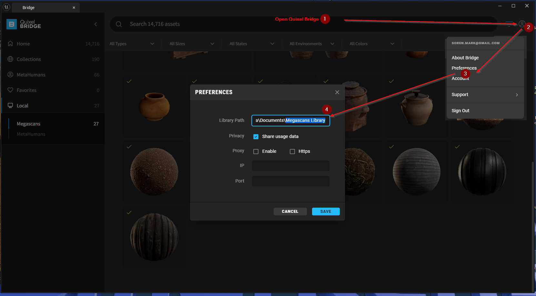Screen dimensions: 536x296
Task: Enable the Proxy checkbox
Action: pyautogui.click(x=256, y=151)
